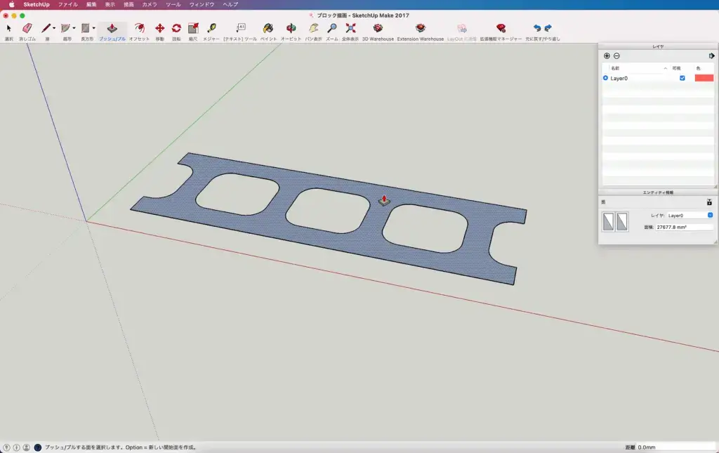
Task: Sort layers by 名前 column header
Action: coord(615,68)
